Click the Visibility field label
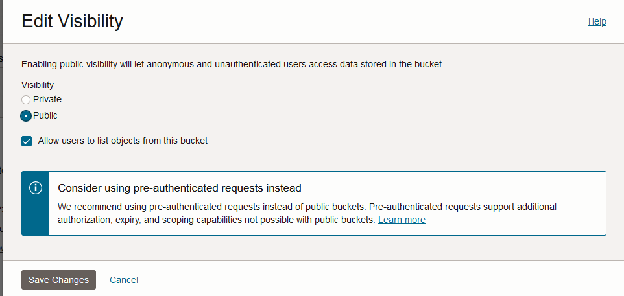624x296 pixels. pyautogui.click(x=38, y=85)
